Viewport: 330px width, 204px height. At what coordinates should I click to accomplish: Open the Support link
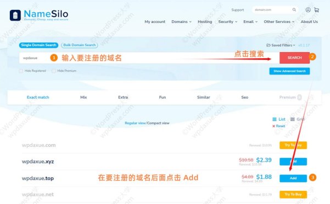pos(238,10)
